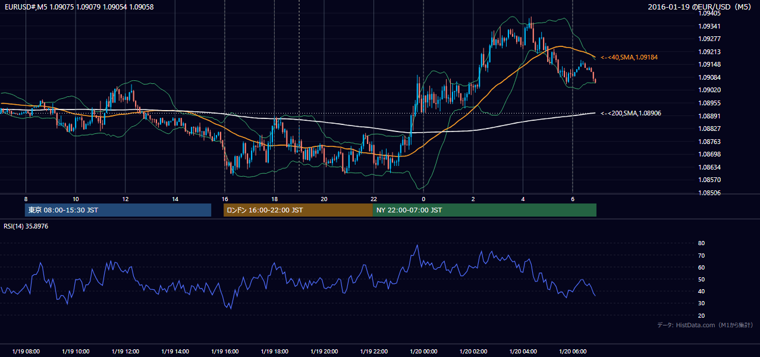Click the RSI axis level 30
The height and width of the screenshot is (357, 760).
coord(702,303)
